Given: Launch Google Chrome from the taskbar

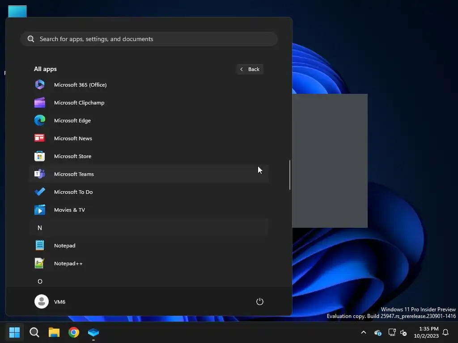Looking at the screenshot, I should tap(74, 332).
